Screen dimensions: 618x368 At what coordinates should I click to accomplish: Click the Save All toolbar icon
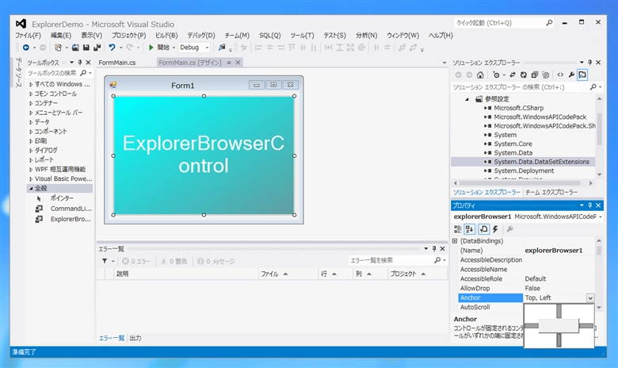97,48
